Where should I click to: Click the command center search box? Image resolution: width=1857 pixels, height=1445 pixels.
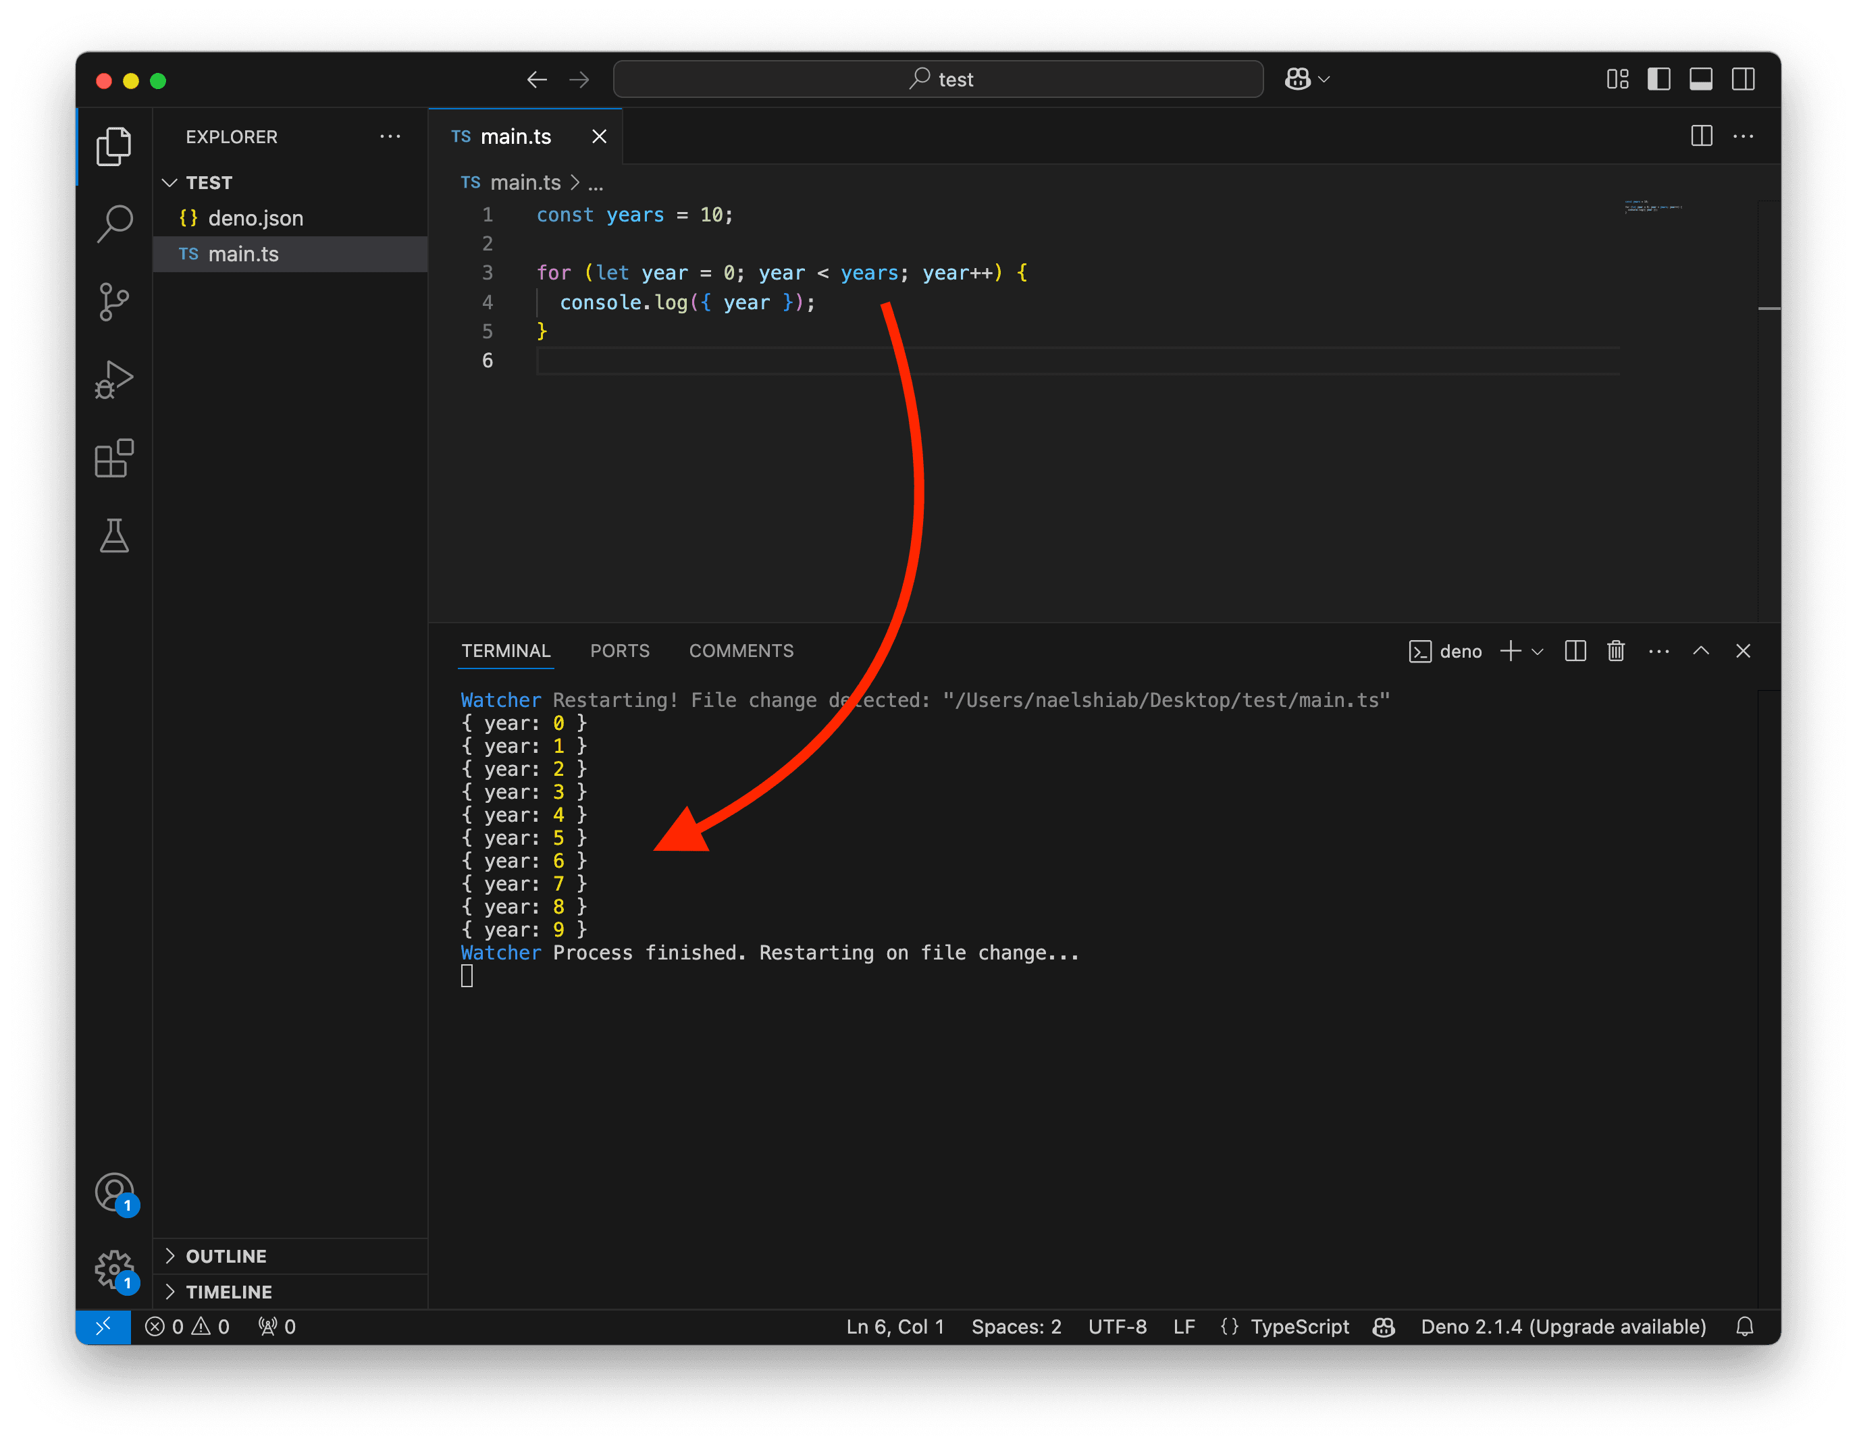coord(938,79)
